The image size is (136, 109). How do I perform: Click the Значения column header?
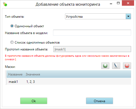[33, 74]
